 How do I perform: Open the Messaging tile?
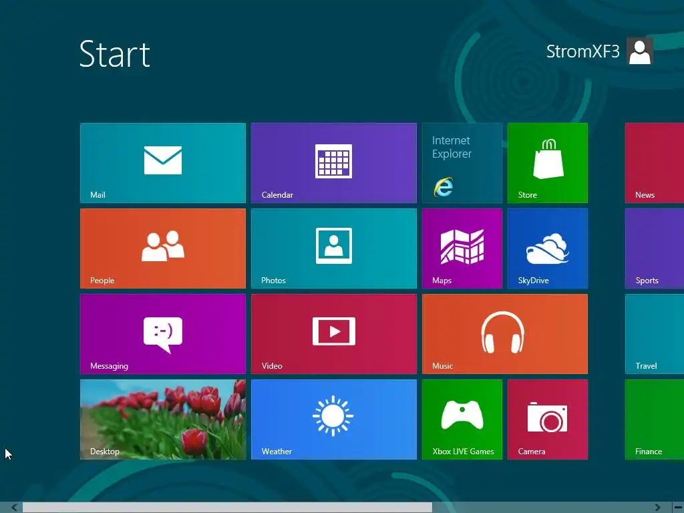(x=163, y=334)
